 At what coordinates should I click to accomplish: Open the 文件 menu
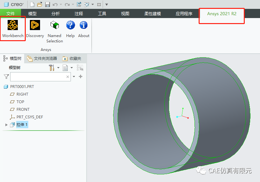(10, 14)
